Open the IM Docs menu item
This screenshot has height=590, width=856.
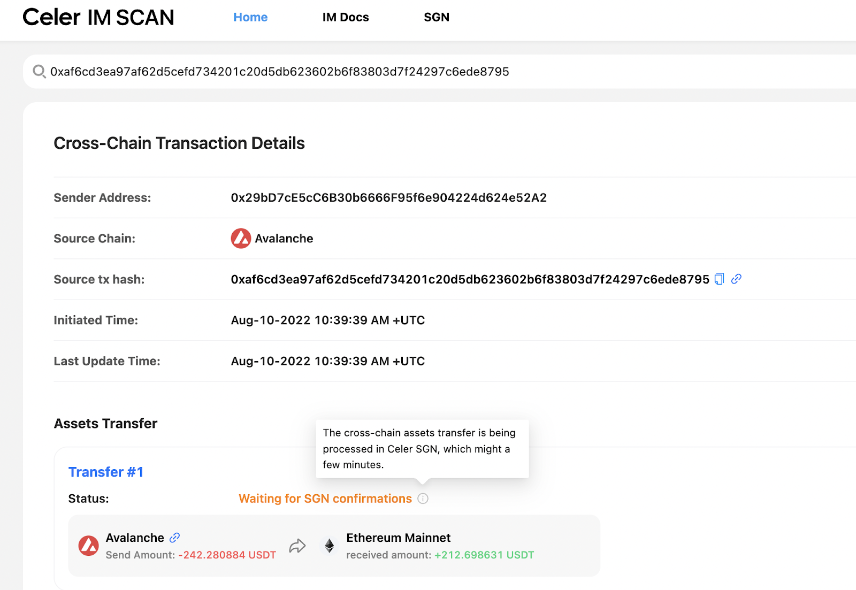click(x=346, y=17)
